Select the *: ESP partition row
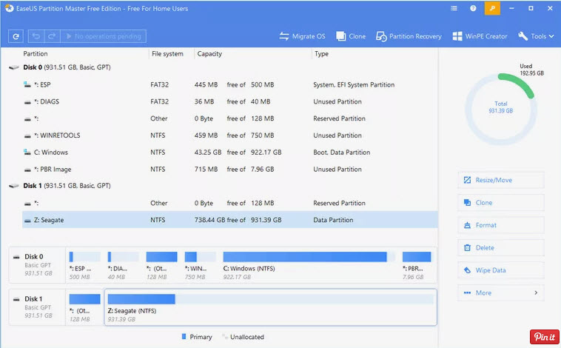The width and height of the screenshot is (561, 348). pyautogui.click(x=229, y=85)
